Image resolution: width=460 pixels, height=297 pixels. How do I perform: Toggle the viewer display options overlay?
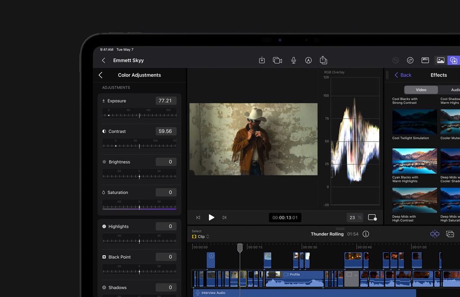[x=372, y=217]
